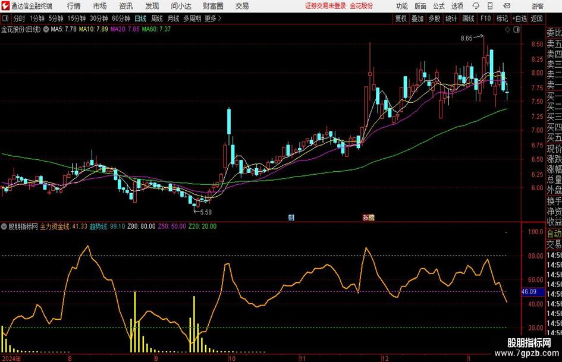Open the mobile phone icon
Viewport: 562px width, 362px height.
490,6
